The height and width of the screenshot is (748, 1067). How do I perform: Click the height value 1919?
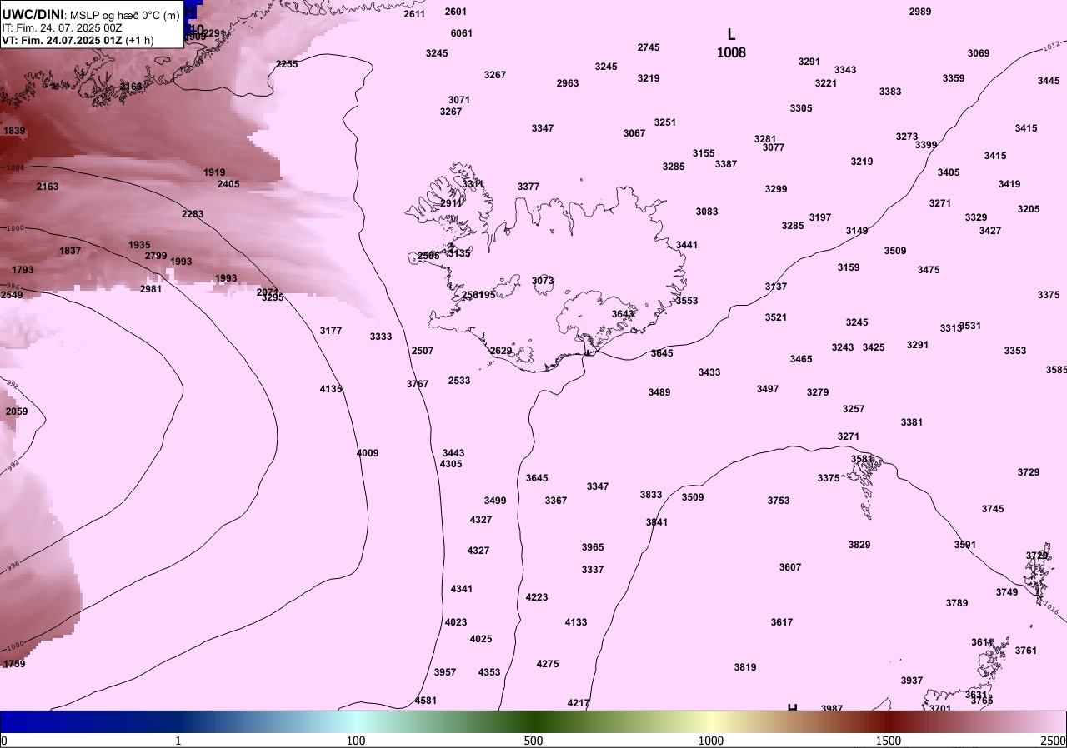(214, 172)
